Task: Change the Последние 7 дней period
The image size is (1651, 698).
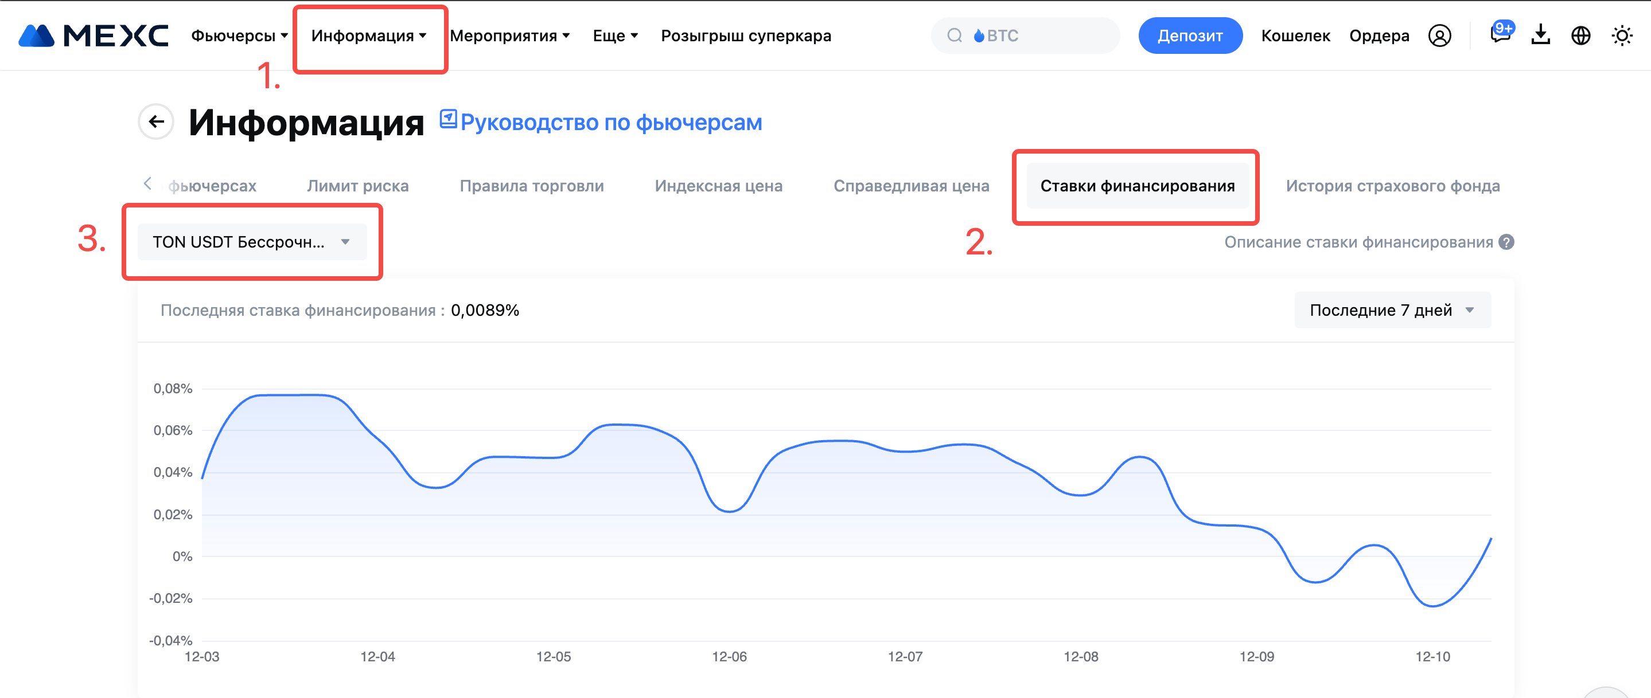Action: (1392, 310)
